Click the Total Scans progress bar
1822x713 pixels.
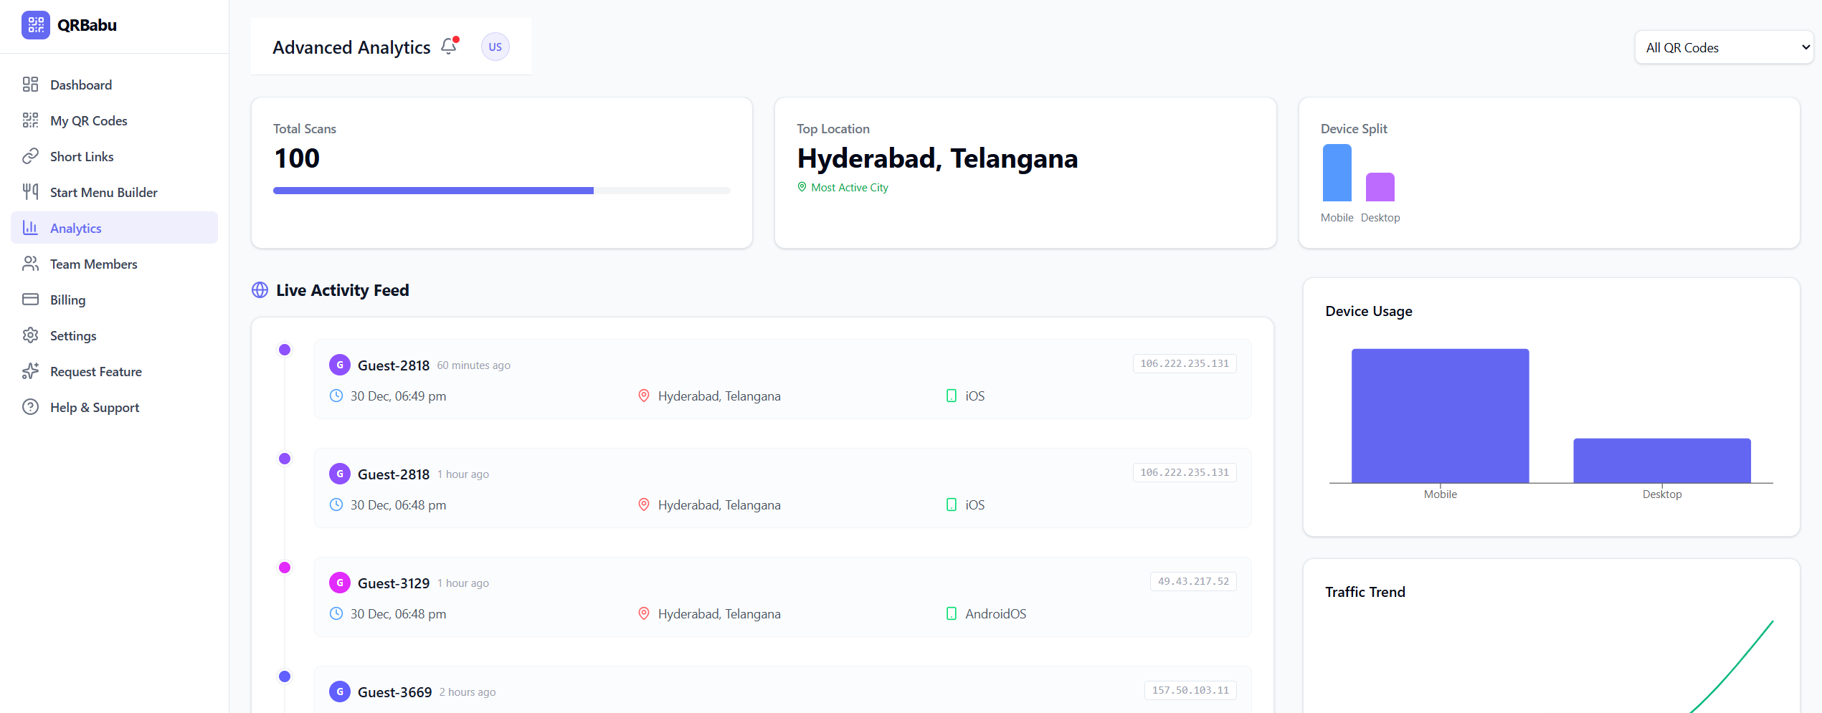click(x=502, y=191)
